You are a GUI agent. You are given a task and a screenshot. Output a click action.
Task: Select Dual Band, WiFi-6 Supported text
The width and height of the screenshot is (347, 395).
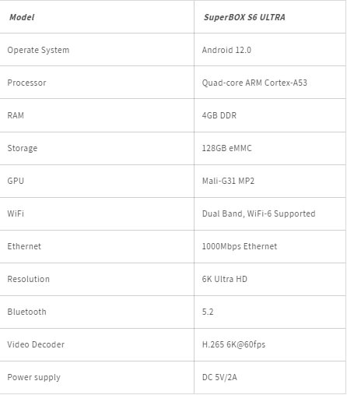coord(258,213)
